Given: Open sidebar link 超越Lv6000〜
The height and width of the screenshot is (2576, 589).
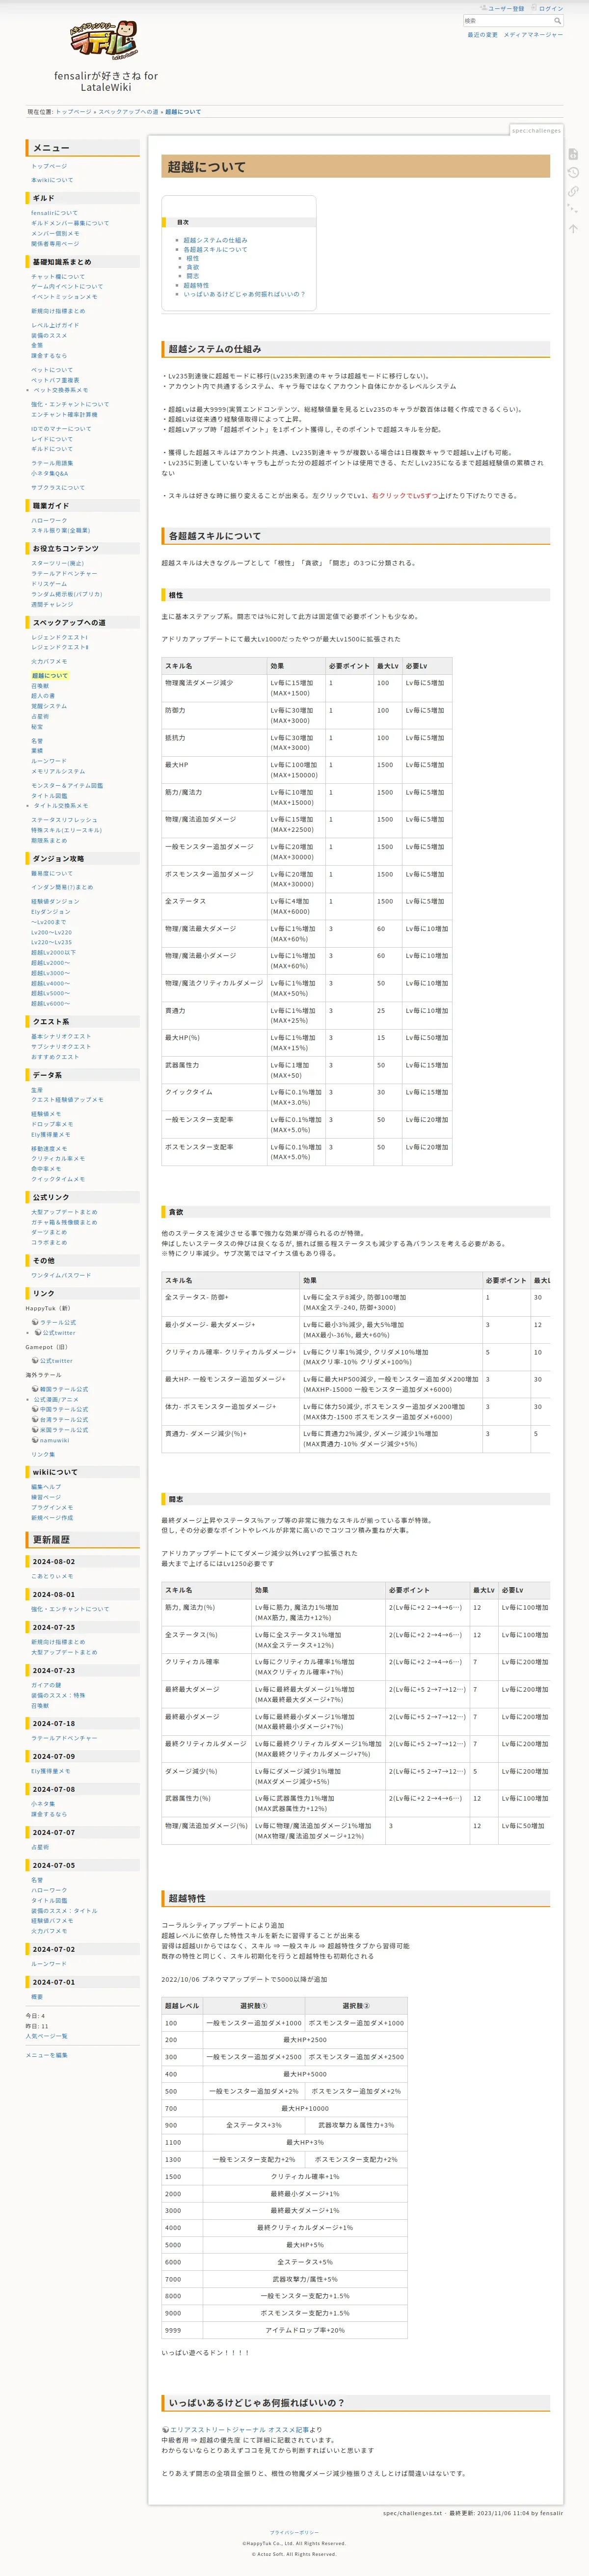Looking at the screenshot, I should [51, 1003].
